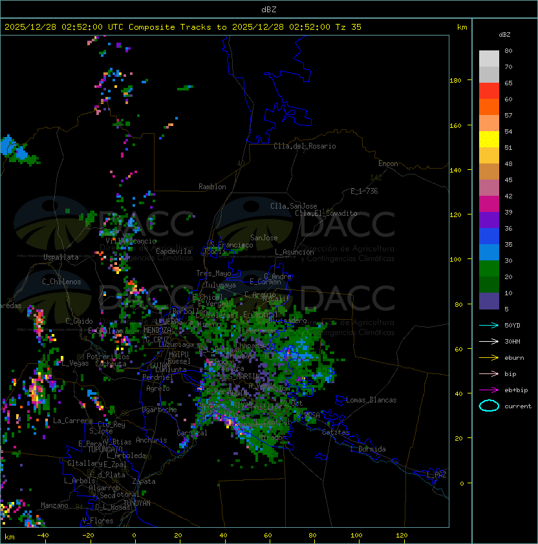Pick the magenta 39–42 dBZ swatch
538x544 pixels.
[x=489, y=204]
